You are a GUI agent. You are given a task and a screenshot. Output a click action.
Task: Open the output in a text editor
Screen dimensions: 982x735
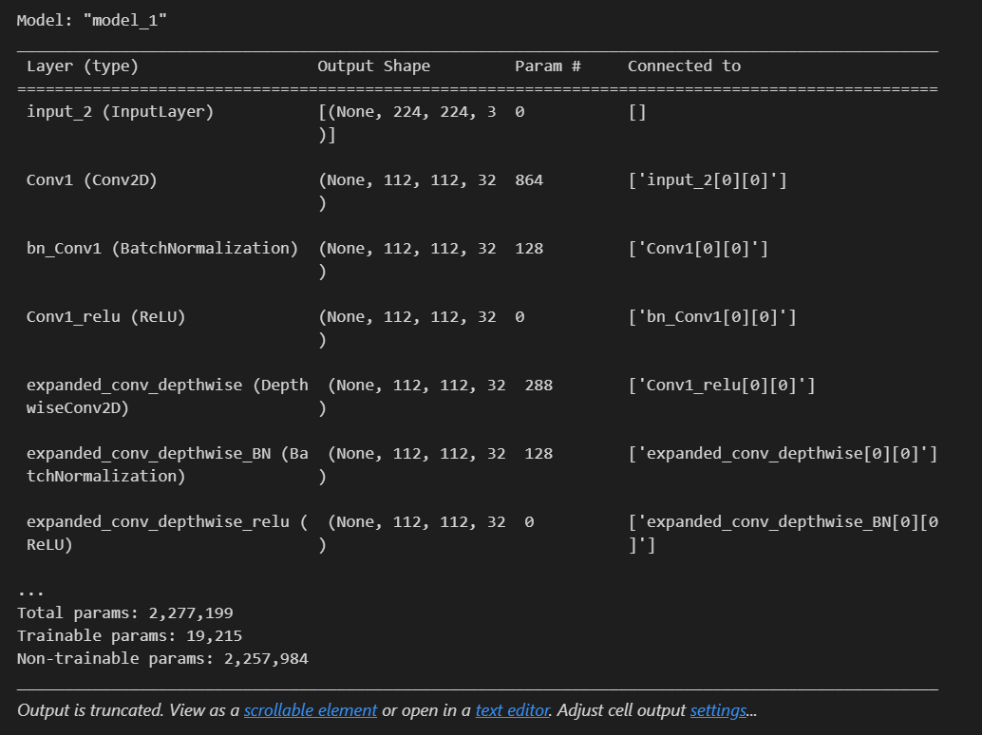512,709
